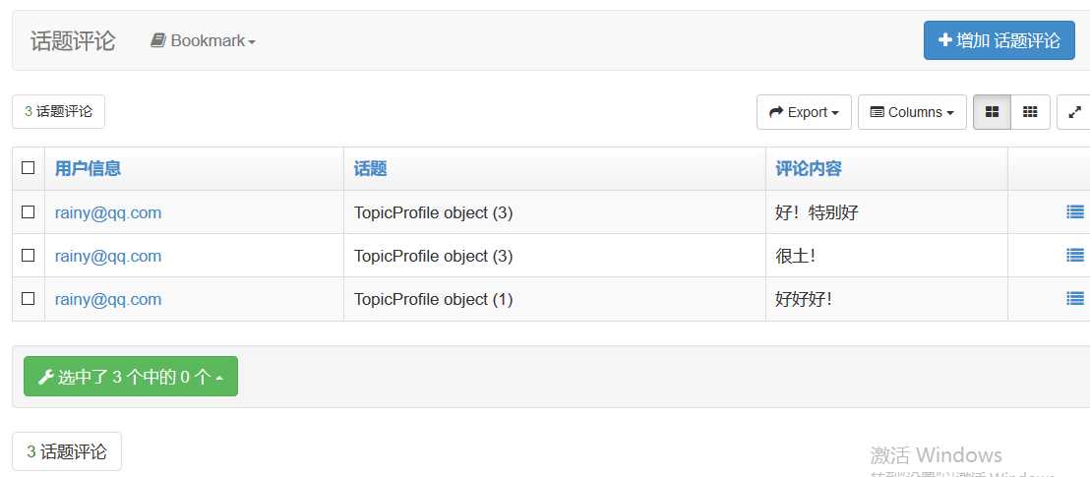Open rainy@qq.com link in first row

[x=108, y=212]
